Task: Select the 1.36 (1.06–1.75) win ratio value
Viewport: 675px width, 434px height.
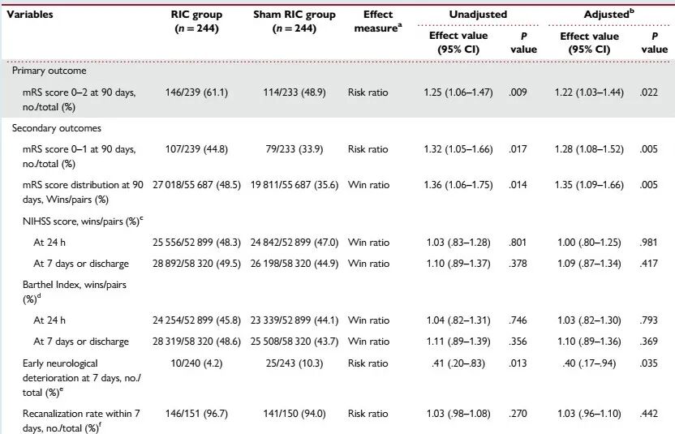Action: (458, 185)
